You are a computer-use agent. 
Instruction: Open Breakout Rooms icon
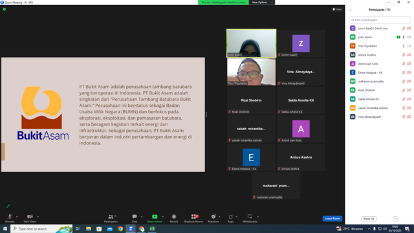[x=194, y=217]
